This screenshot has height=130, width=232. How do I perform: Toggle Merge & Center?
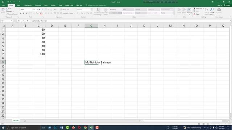tap(67, 13)
